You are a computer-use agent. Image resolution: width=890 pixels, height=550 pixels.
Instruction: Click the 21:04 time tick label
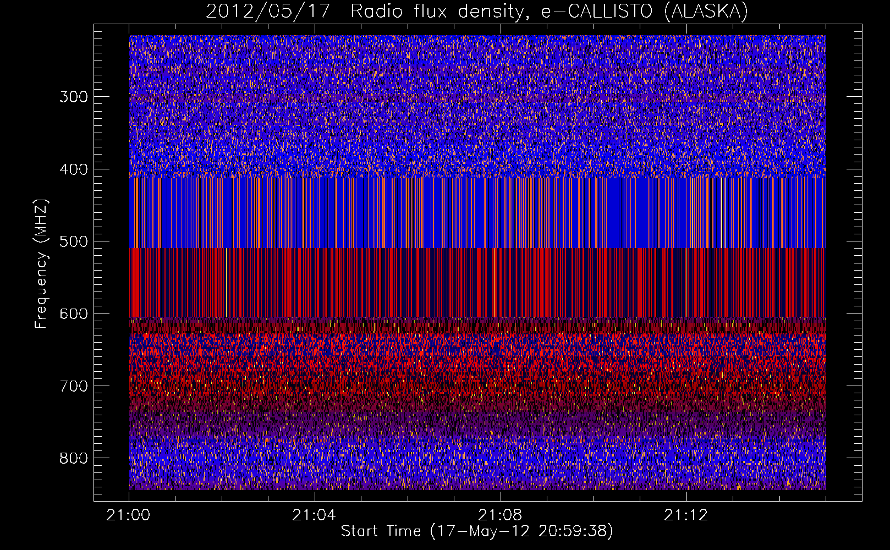(314, 515)
